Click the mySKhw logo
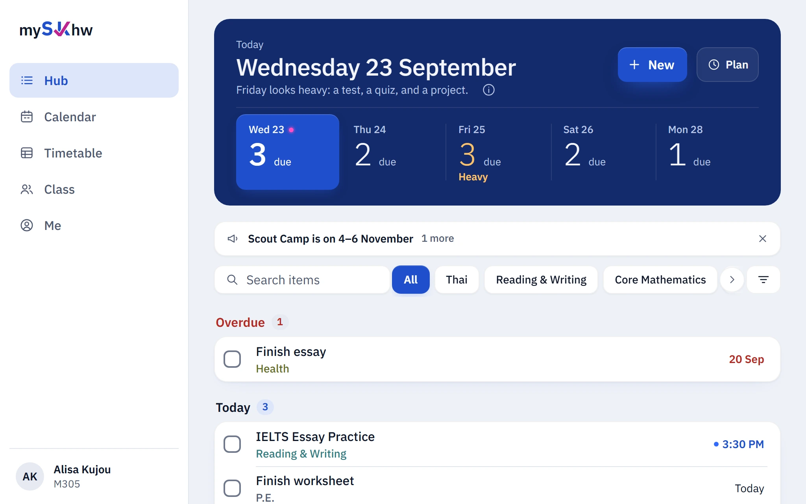 pos(56,30)
